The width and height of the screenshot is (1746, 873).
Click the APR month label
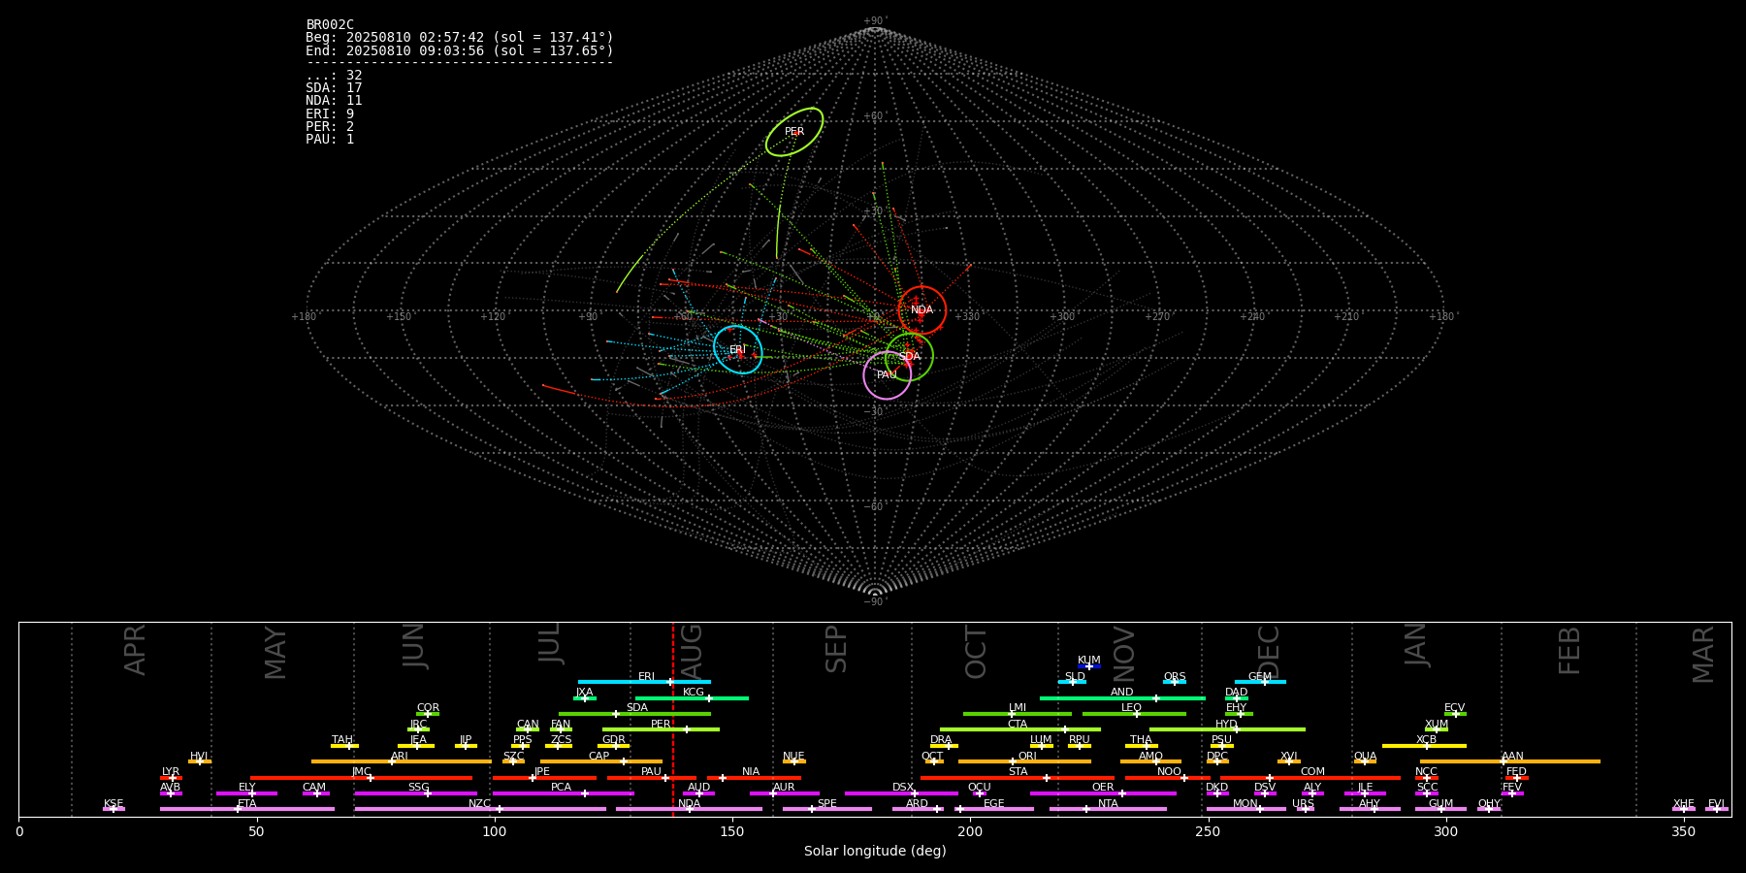point(135,650)
